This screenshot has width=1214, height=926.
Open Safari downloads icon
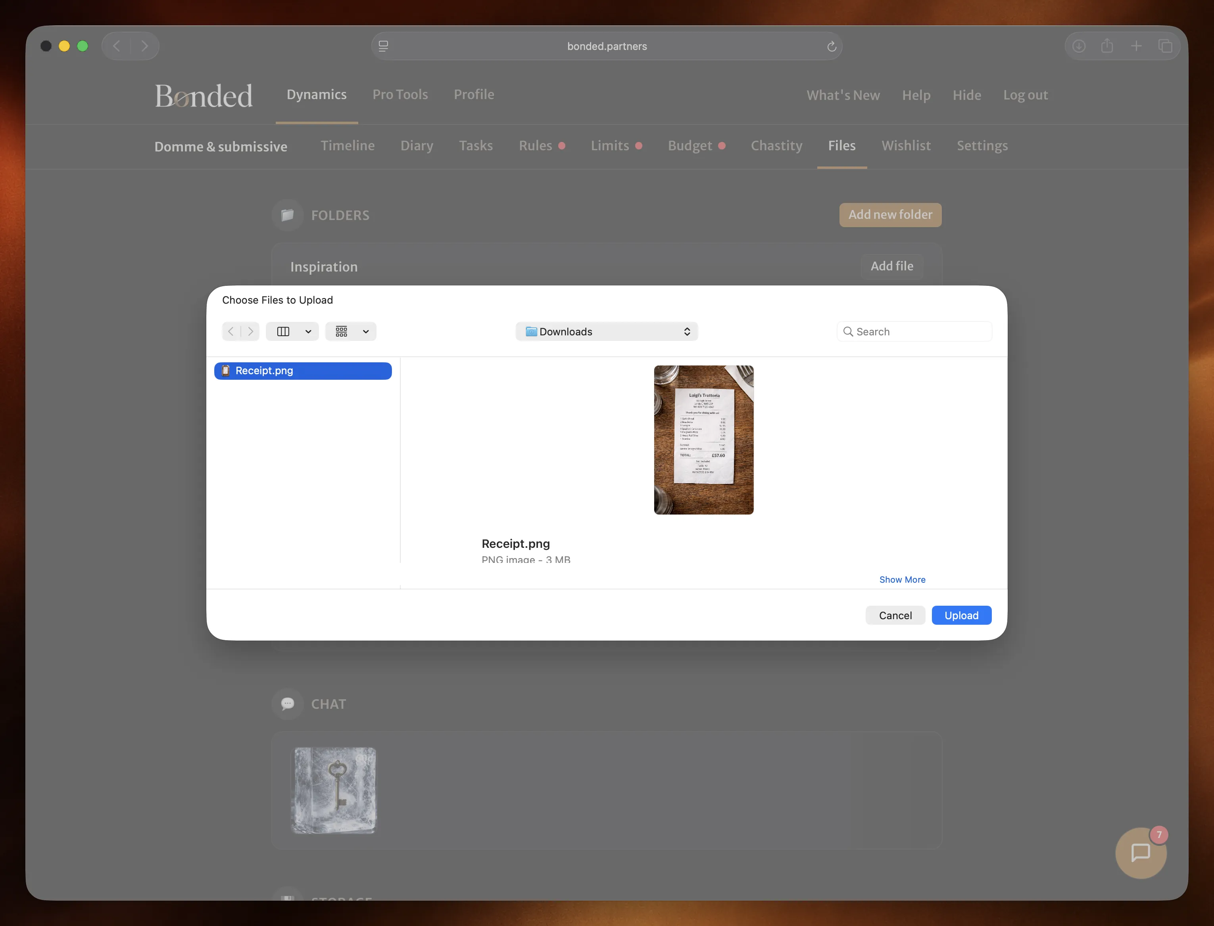tap(1079, 46)
